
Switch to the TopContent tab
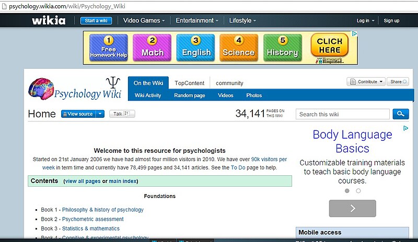[189, 83]
